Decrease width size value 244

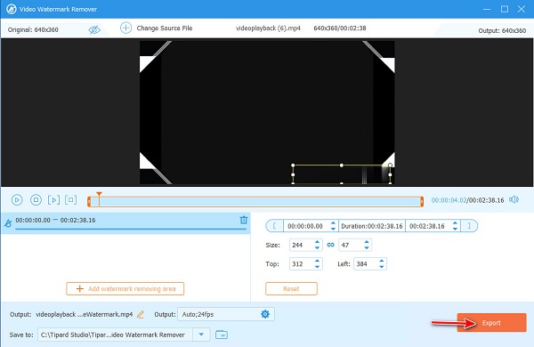[318, 248]
